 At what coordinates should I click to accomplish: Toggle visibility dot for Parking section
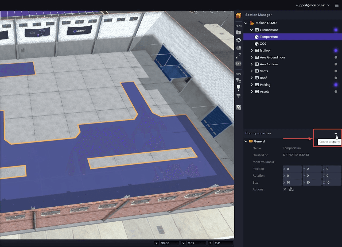[x=336, y=85]
